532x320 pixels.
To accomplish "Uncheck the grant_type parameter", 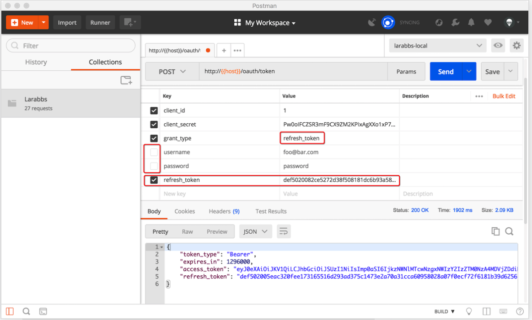I will [154, 138].
